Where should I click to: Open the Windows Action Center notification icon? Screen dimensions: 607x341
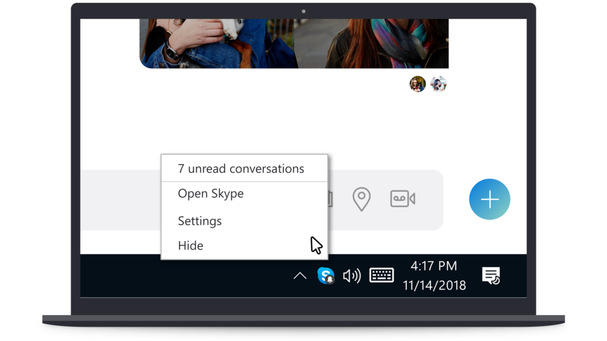490,275
